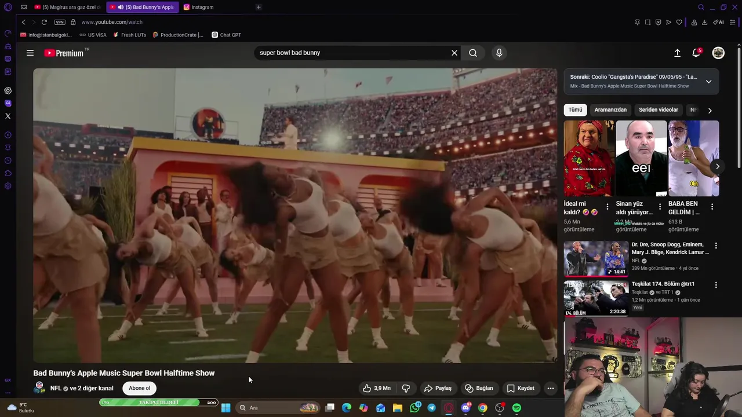Show more filter chips with the arrow

[x=710, y=110]
